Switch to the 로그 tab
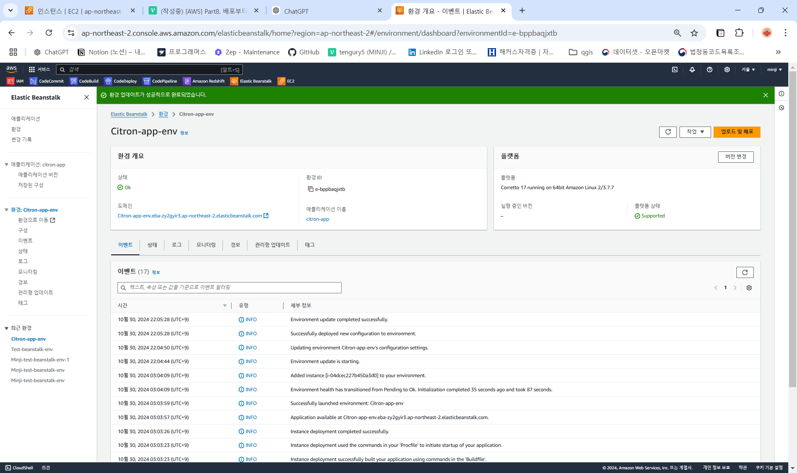This screenshot has height=473, width=797. pos(176,245)
